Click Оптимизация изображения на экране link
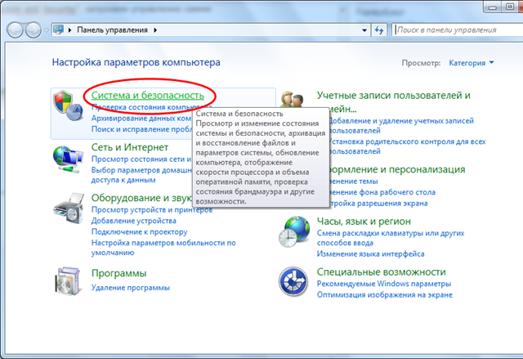 (x=385, y=295)
